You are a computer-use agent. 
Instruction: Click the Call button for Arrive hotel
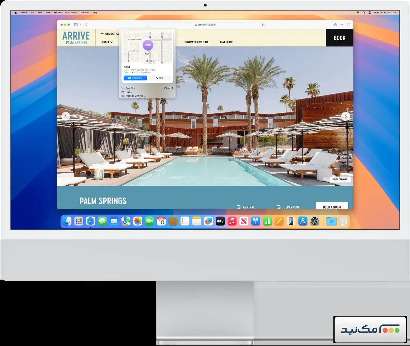[160, 78]
